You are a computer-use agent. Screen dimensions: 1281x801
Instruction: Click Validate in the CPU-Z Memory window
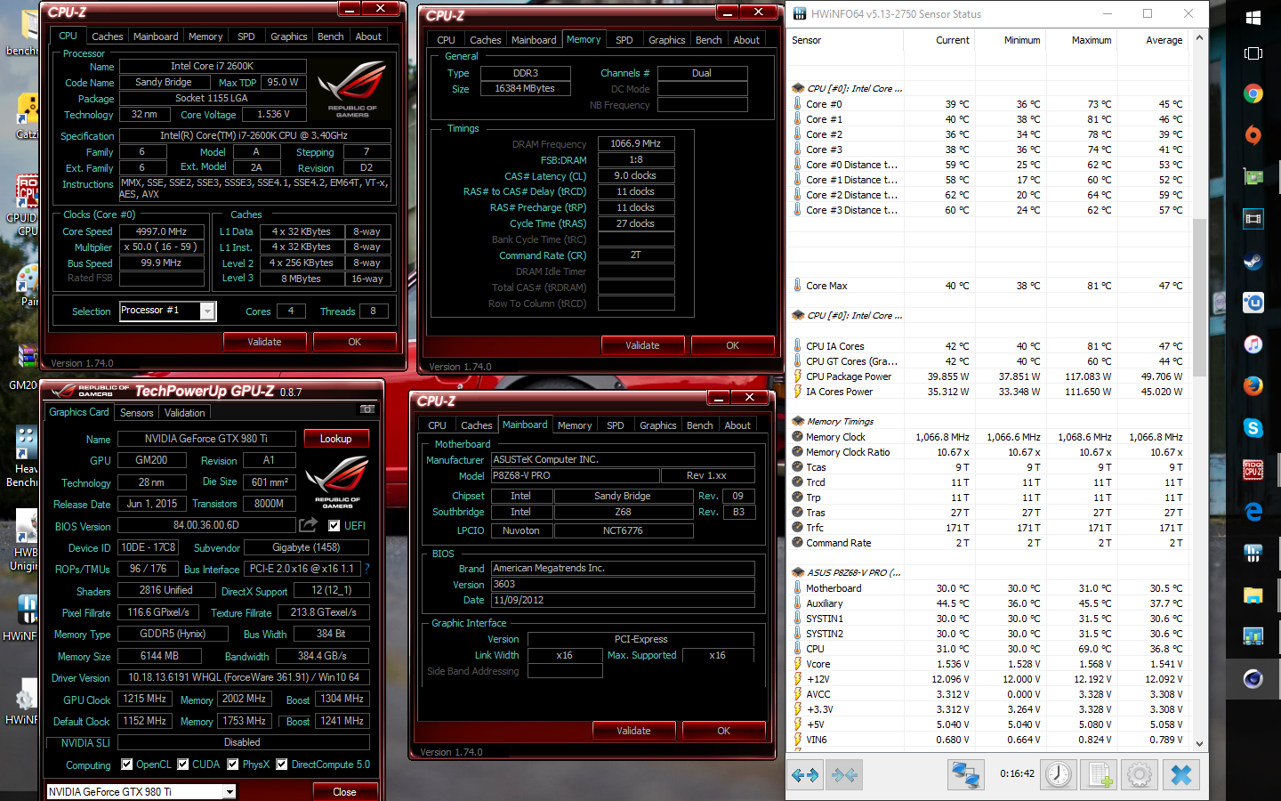click(x=642, y=345)
